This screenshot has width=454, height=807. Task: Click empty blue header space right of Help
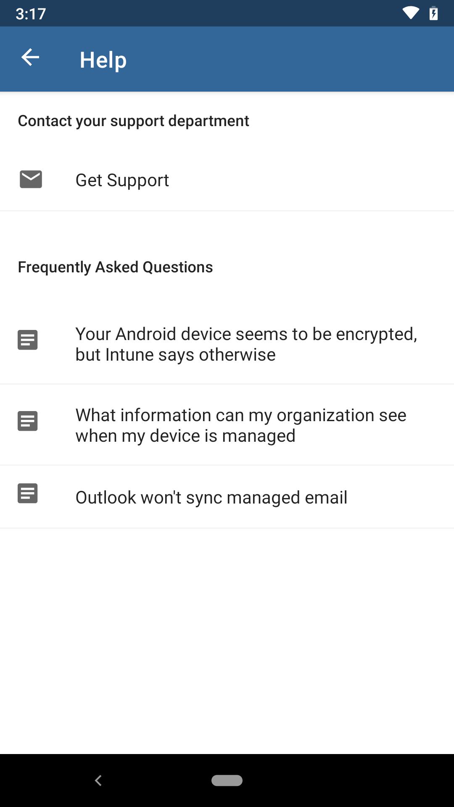click(294, 59)
